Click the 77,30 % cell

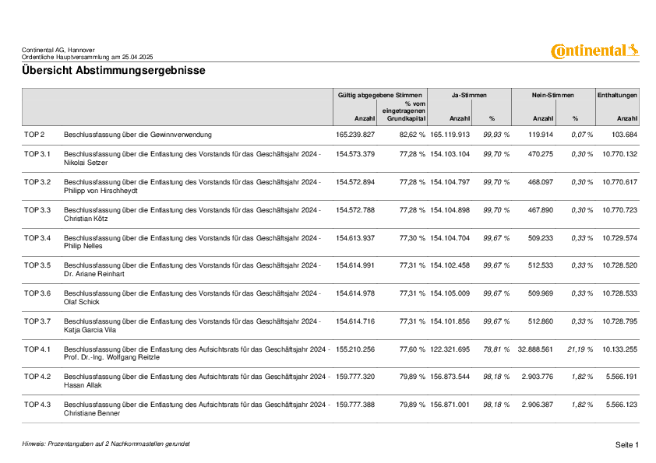point(412,238)
